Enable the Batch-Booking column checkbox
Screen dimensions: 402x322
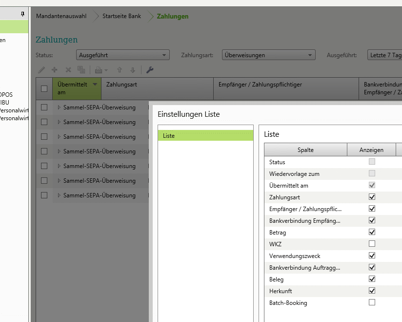click(372, 302)
